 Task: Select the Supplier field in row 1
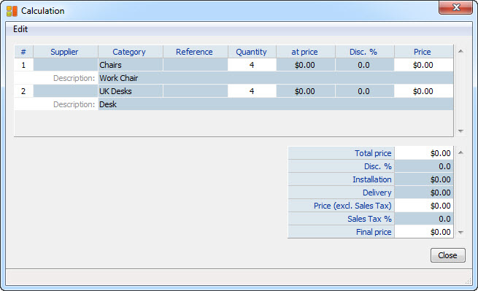(x=66, y=65)
